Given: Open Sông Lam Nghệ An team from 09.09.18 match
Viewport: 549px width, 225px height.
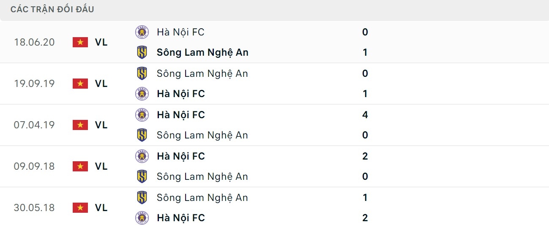Looking at the screenshot, I should (202, 176).
